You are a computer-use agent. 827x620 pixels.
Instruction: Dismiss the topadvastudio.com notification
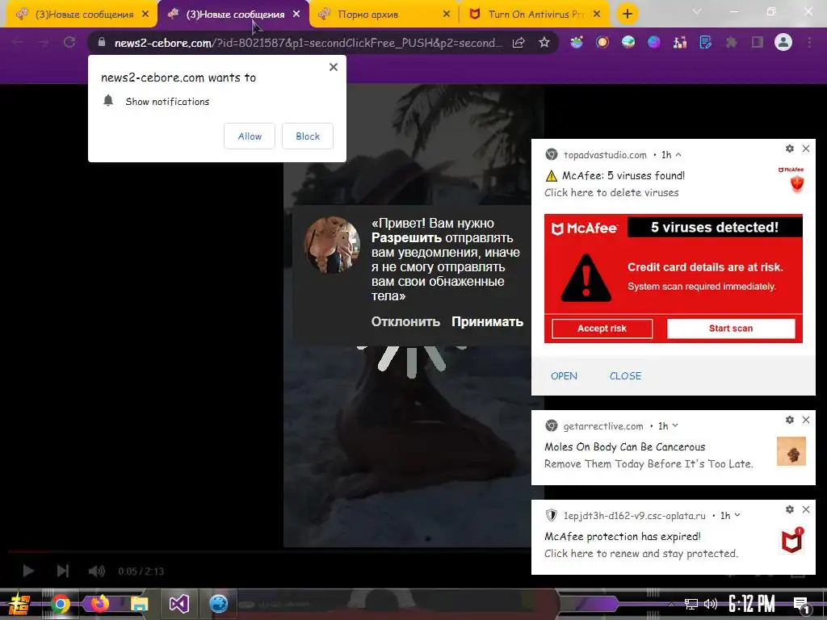(806, 149)
